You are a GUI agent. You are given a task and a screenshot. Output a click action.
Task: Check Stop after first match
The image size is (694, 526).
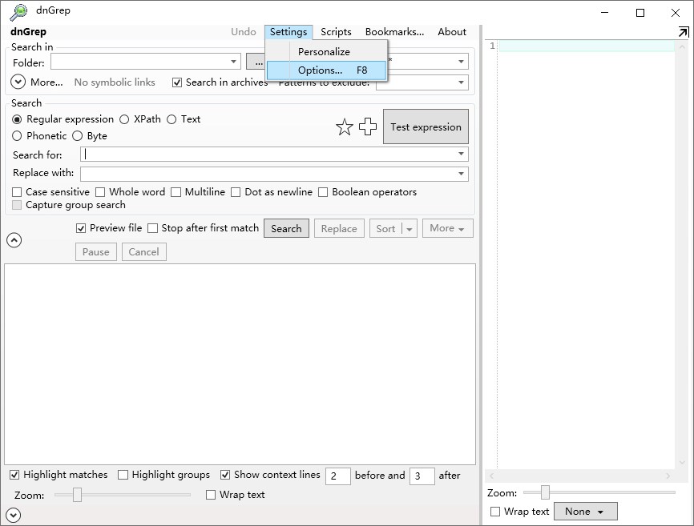(x=151, y=228)
